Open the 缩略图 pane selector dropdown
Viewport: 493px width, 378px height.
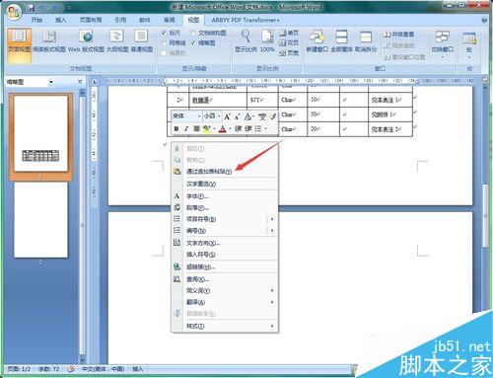pos(51,82)
